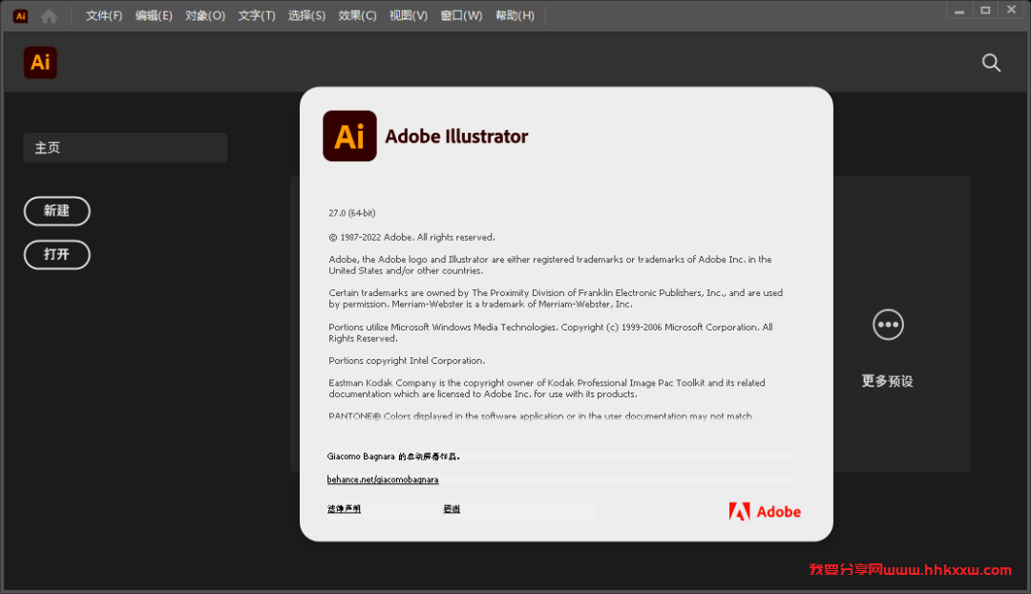1031x594 pixels.
Task: Click the 更多预设 label
Action: tap(888, 381)
